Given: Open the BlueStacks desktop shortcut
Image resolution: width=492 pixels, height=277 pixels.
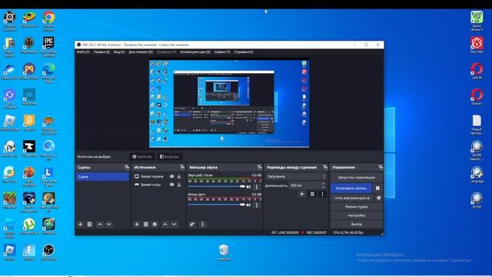Looking at the screenshot, I should point(29,19).
